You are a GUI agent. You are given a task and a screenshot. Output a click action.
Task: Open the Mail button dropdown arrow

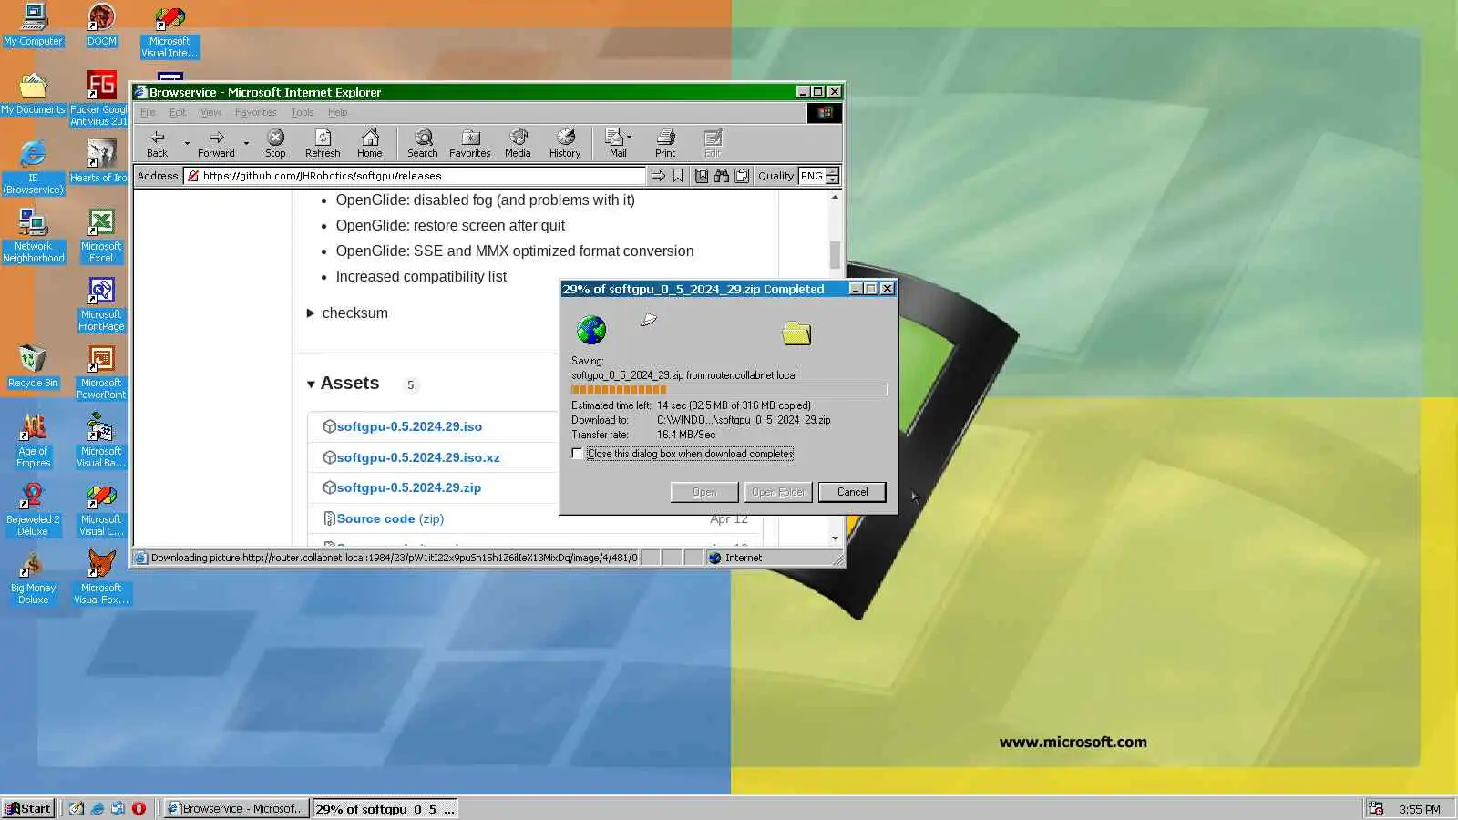click(629, 138)
